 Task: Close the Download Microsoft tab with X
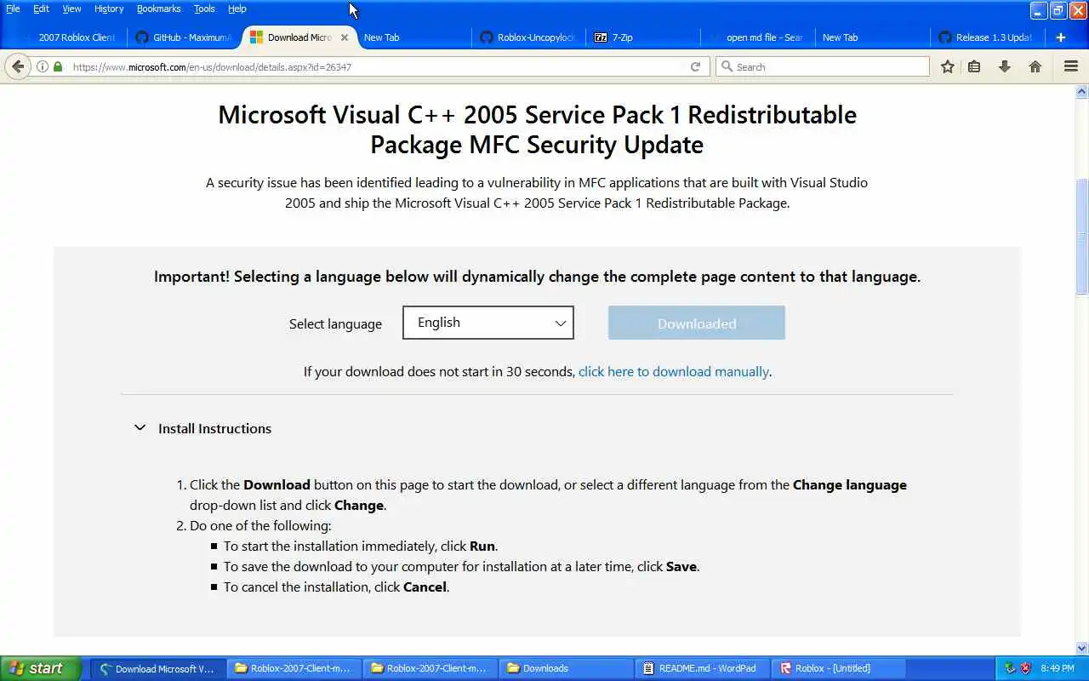coord(345,37)
